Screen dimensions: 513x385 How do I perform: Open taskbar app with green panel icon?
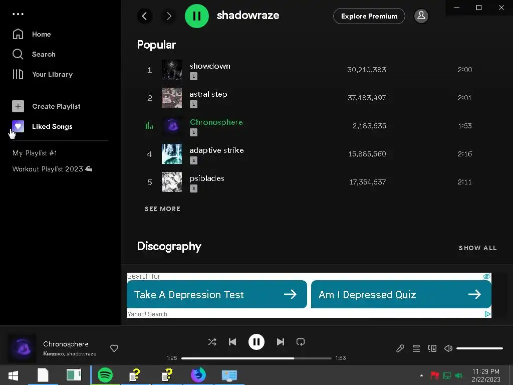[74, 375]
